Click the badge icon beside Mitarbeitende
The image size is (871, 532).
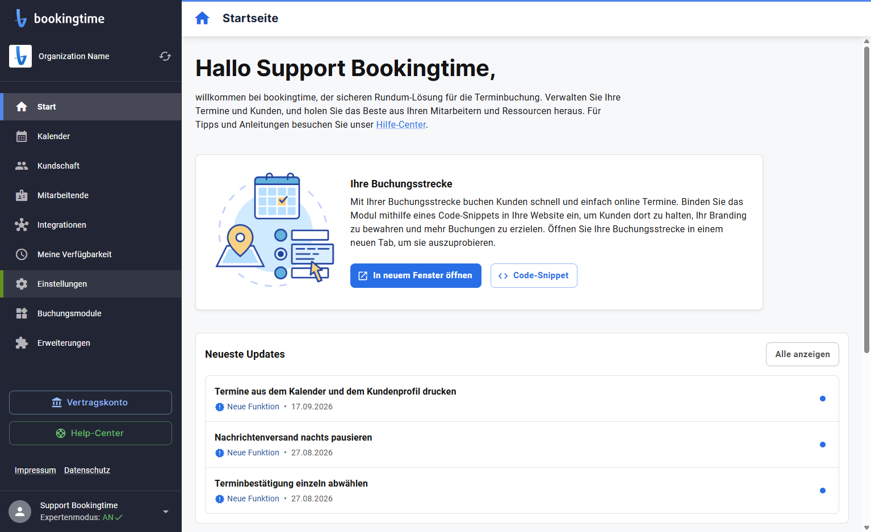pyautogui.click(x=22, y=195)
